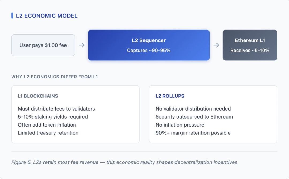
Task: Click the blue accent bar beside the title
Action: (x=12, y=16)
